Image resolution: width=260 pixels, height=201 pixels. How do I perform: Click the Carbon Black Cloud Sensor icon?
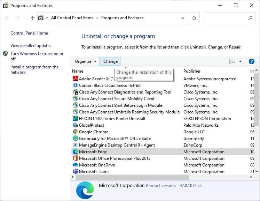[76, 85]
